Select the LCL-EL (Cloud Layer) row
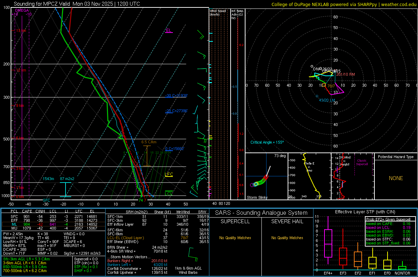 157,238
